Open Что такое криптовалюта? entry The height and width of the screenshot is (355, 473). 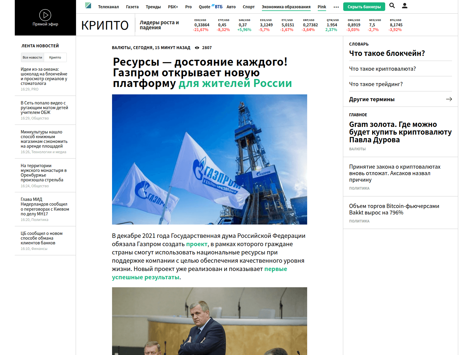[383, 69]
